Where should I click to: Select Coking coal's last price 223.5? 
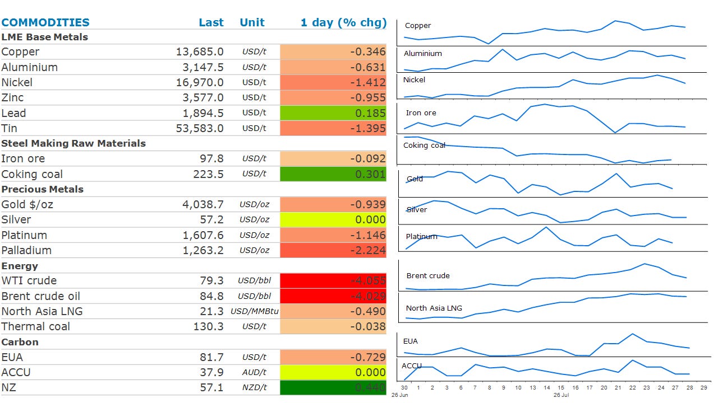[209, 174]
